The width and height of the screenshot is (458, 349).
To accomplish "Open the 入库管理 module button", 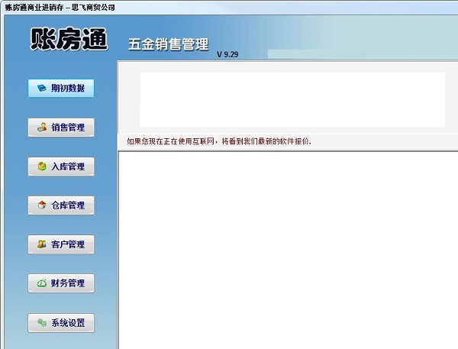I will (x=61, y=166).
